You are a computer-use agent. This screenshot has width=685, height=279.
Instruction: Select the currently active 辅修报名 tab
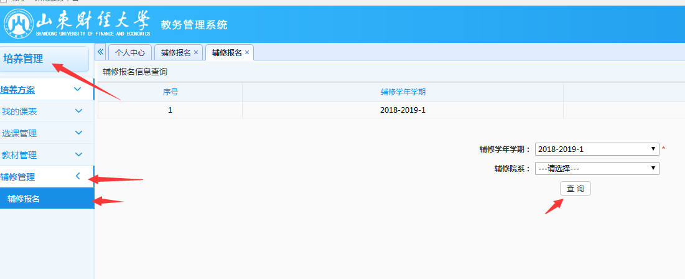click(x=226, y=53)
